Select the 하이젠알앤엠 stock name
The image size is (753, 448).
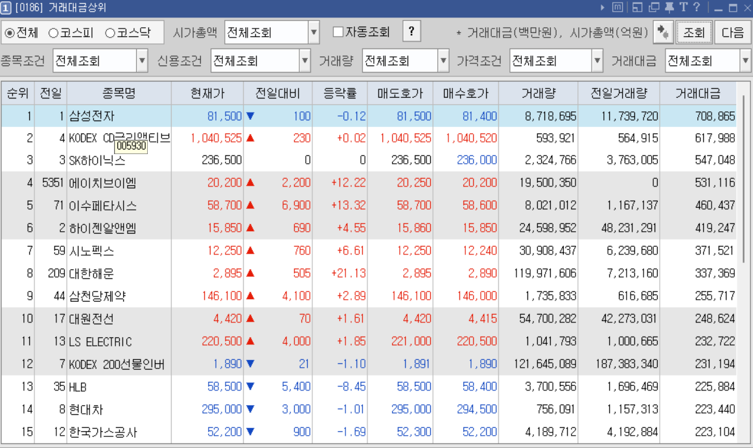[x=103, y=228]
